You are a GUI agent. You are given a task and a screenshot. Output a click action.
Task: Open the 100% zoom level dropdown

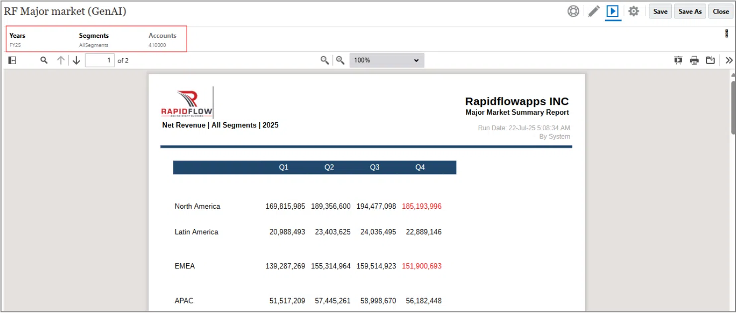[387, 60]
